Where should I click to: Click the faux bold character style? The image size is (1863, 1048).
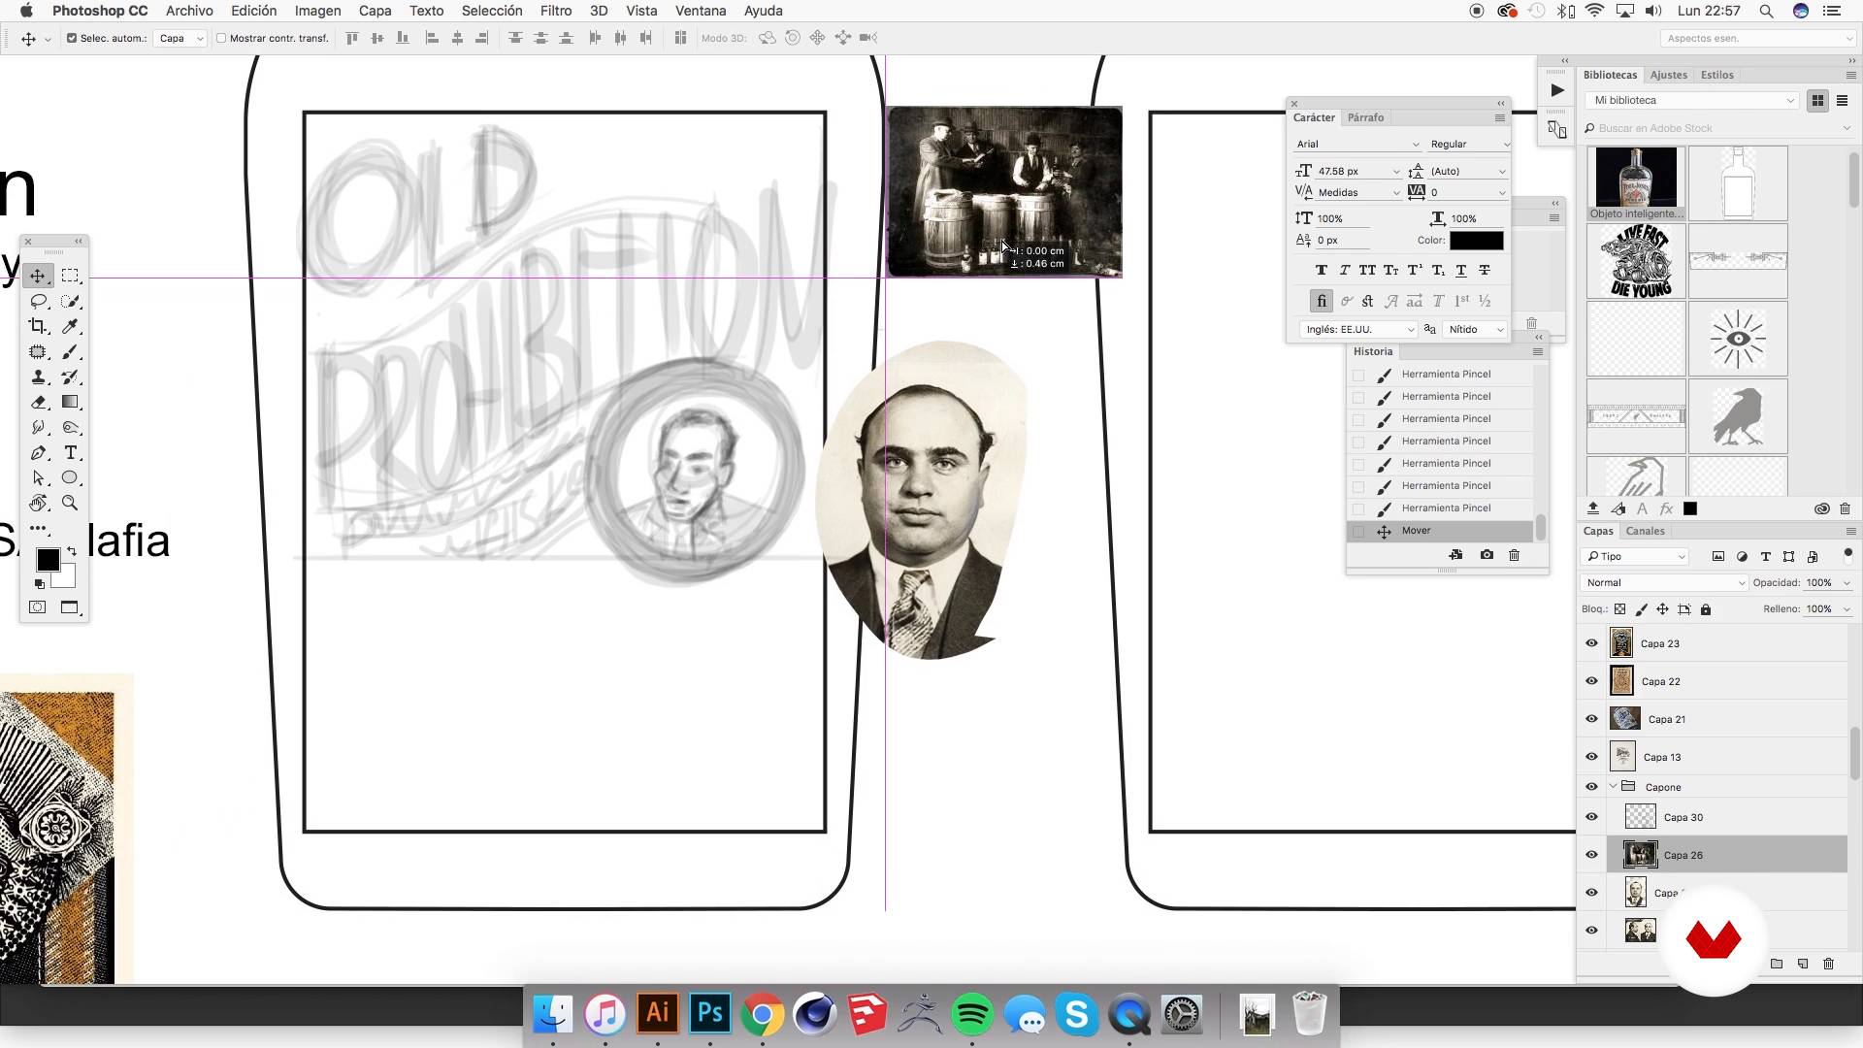pos(1321,271)
